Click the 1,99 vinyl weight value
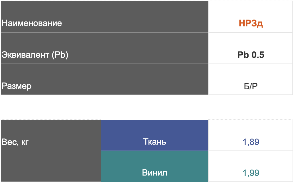 (x=251, y=173)
